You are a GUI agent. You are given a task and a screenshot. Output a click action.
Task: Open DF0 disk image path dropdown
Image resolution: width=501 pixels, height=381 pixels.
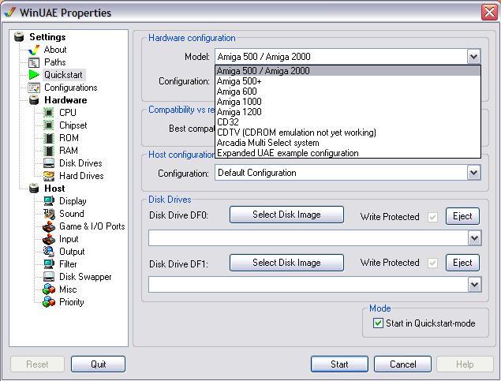point(474,238)
